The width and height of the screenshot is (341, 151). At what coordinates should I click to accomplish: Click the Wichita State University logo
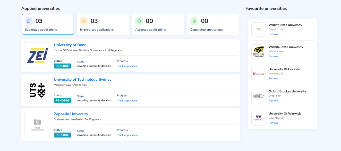point(259,52)
